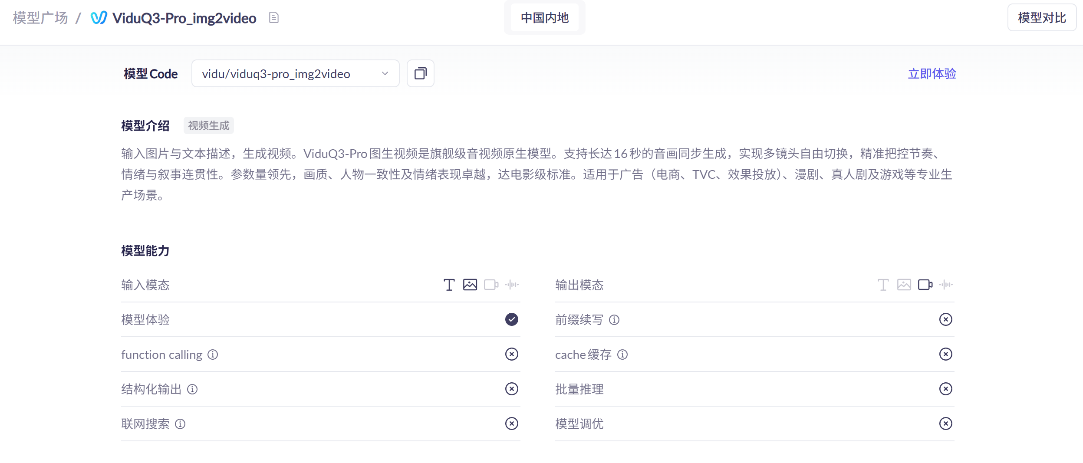1083x463 pixels.
Task: View info tooltip for 前缀续写
Action: (614, 320)
